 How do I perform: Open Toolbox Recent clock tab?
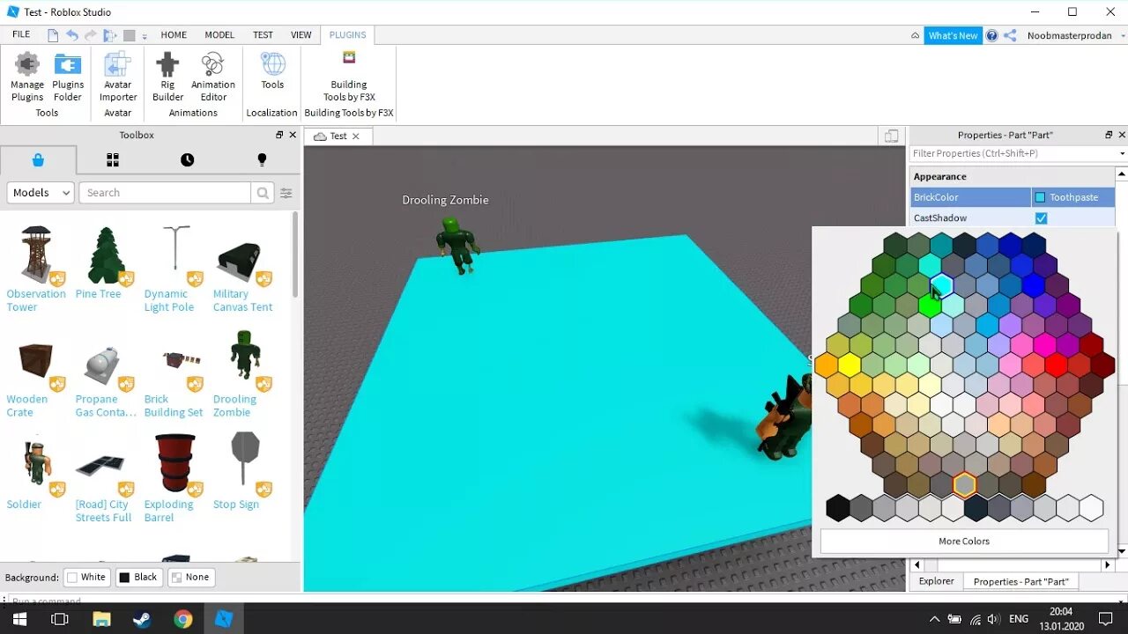188,159
